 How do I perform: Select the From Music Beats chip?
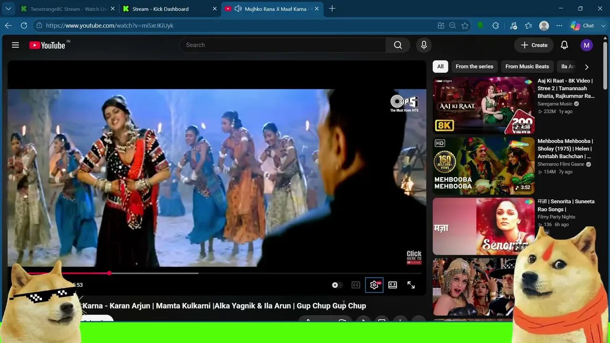(x=527, y=67)
